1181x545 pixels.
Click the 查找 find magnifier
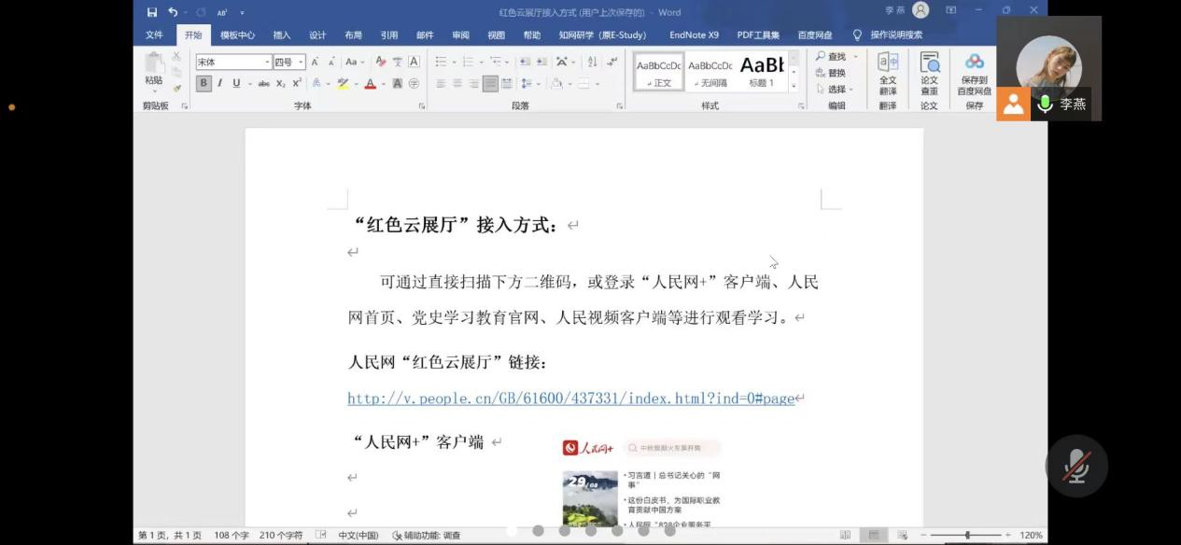point(831,57)
